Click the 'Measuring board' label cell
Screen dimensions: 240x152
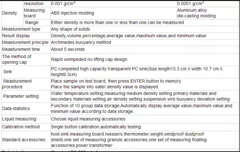tap(34, 13)
